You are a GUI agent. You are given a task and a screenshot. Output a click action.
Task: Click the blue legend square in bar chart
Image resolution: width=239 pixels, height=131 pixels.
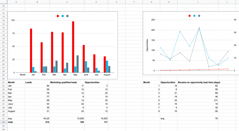[x=63, y=16]
